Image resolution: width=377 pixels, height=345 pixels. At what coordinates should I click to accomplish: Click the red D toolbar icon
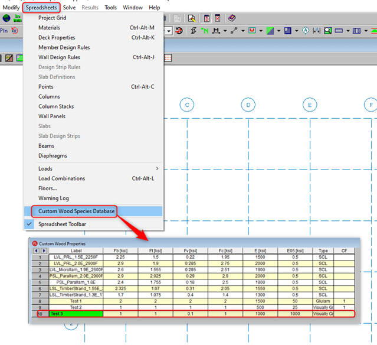point(206,18)
